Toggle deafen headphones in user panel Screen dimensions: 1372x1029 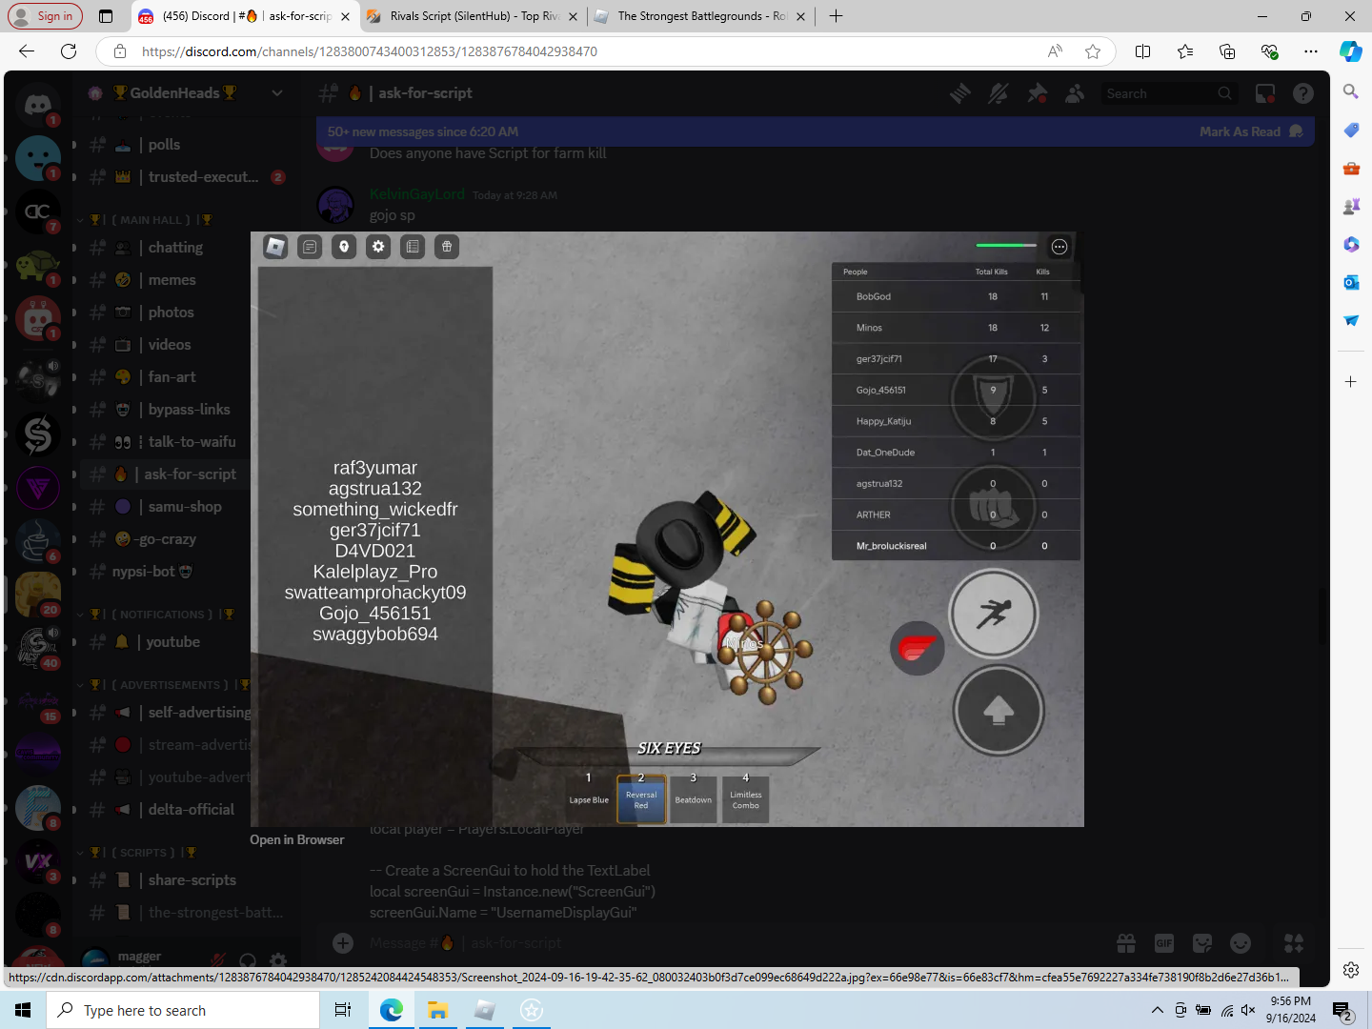[248, 960]
